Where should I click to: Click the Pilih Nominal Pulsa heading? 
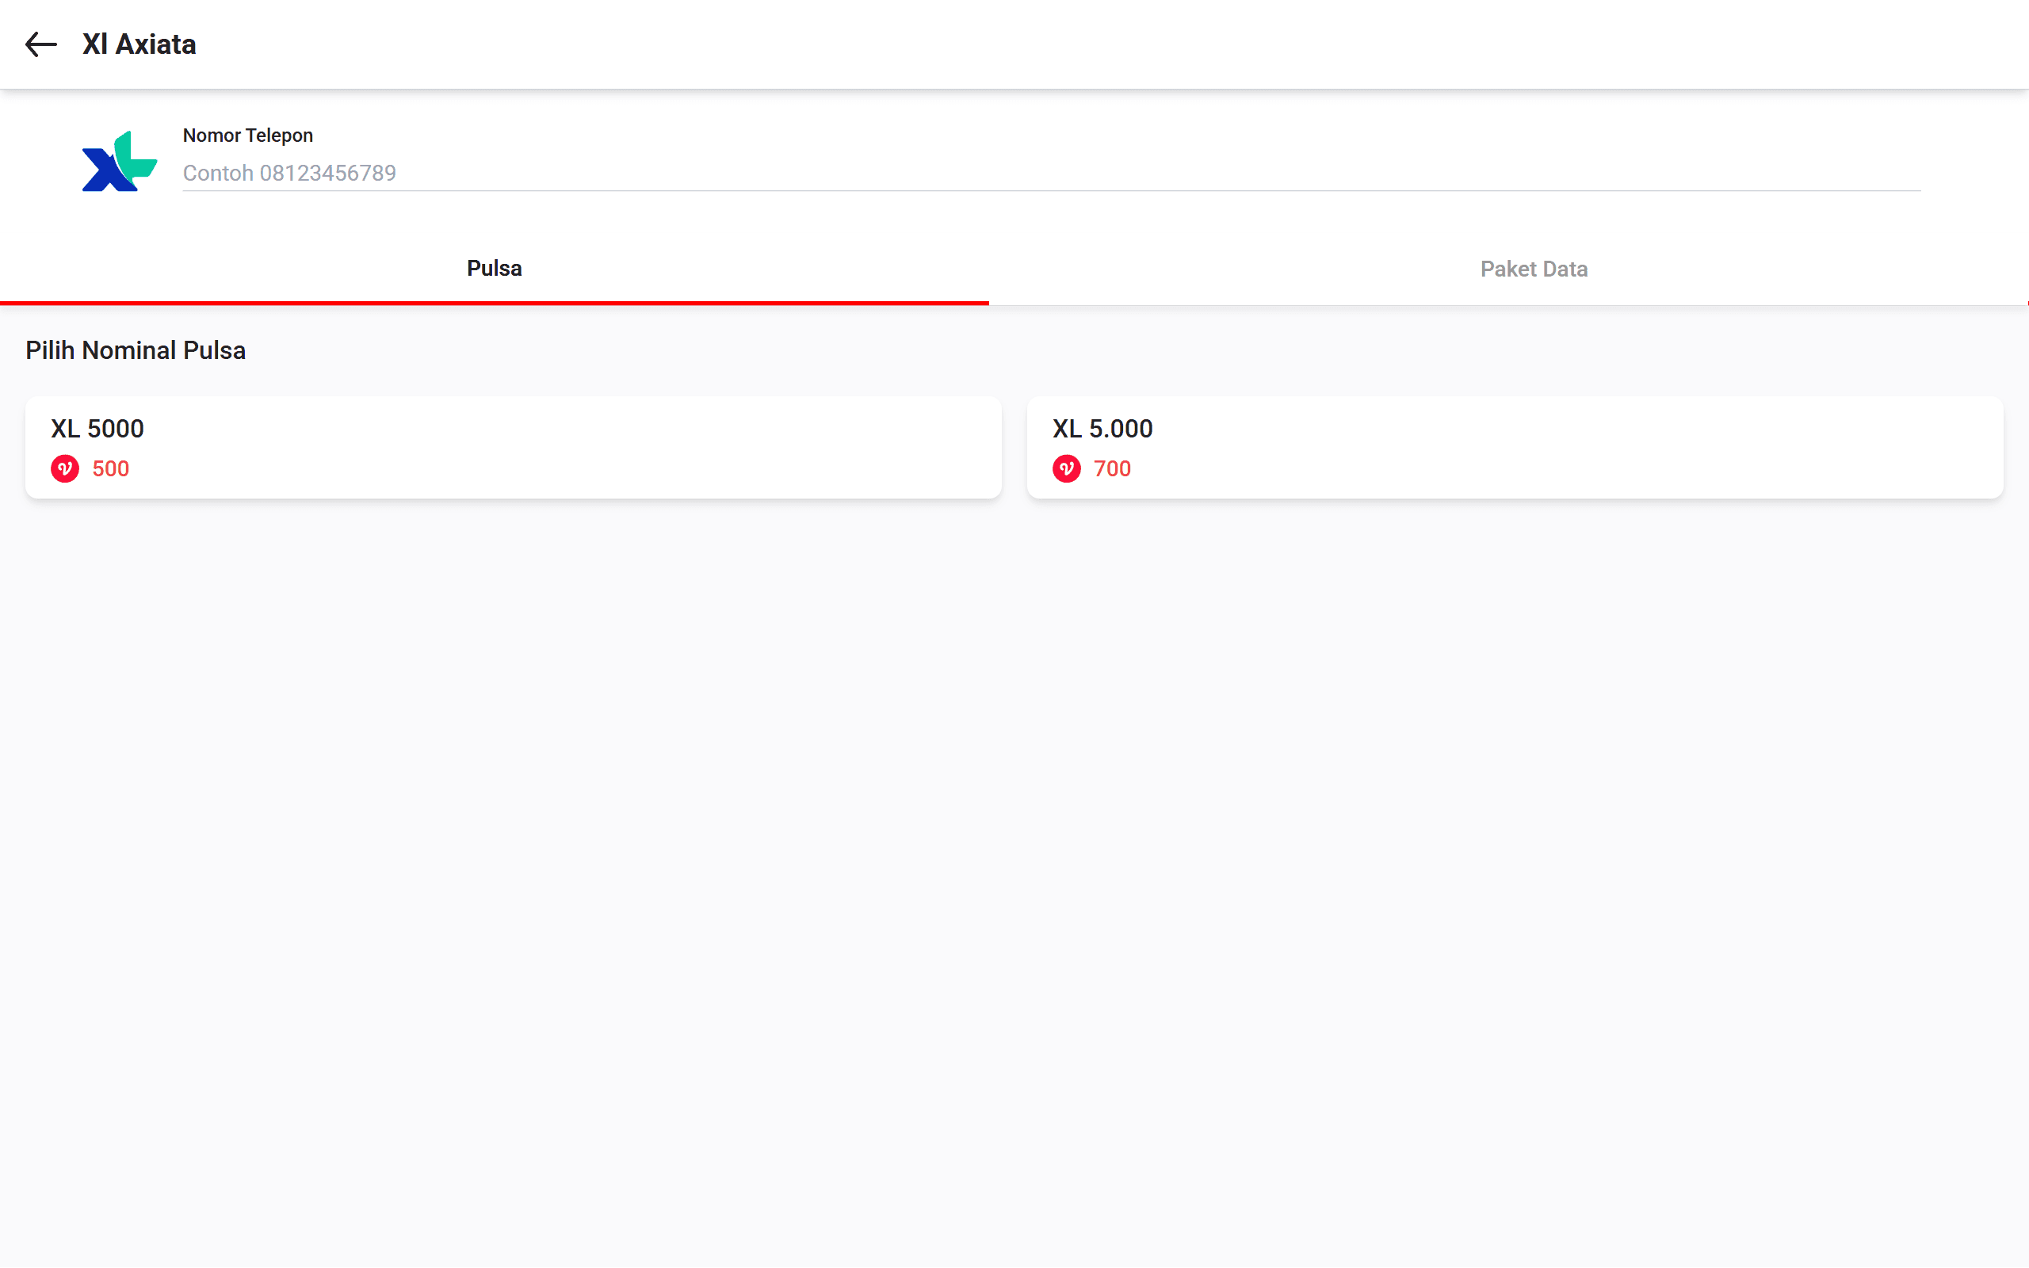[x=135, y=350]
